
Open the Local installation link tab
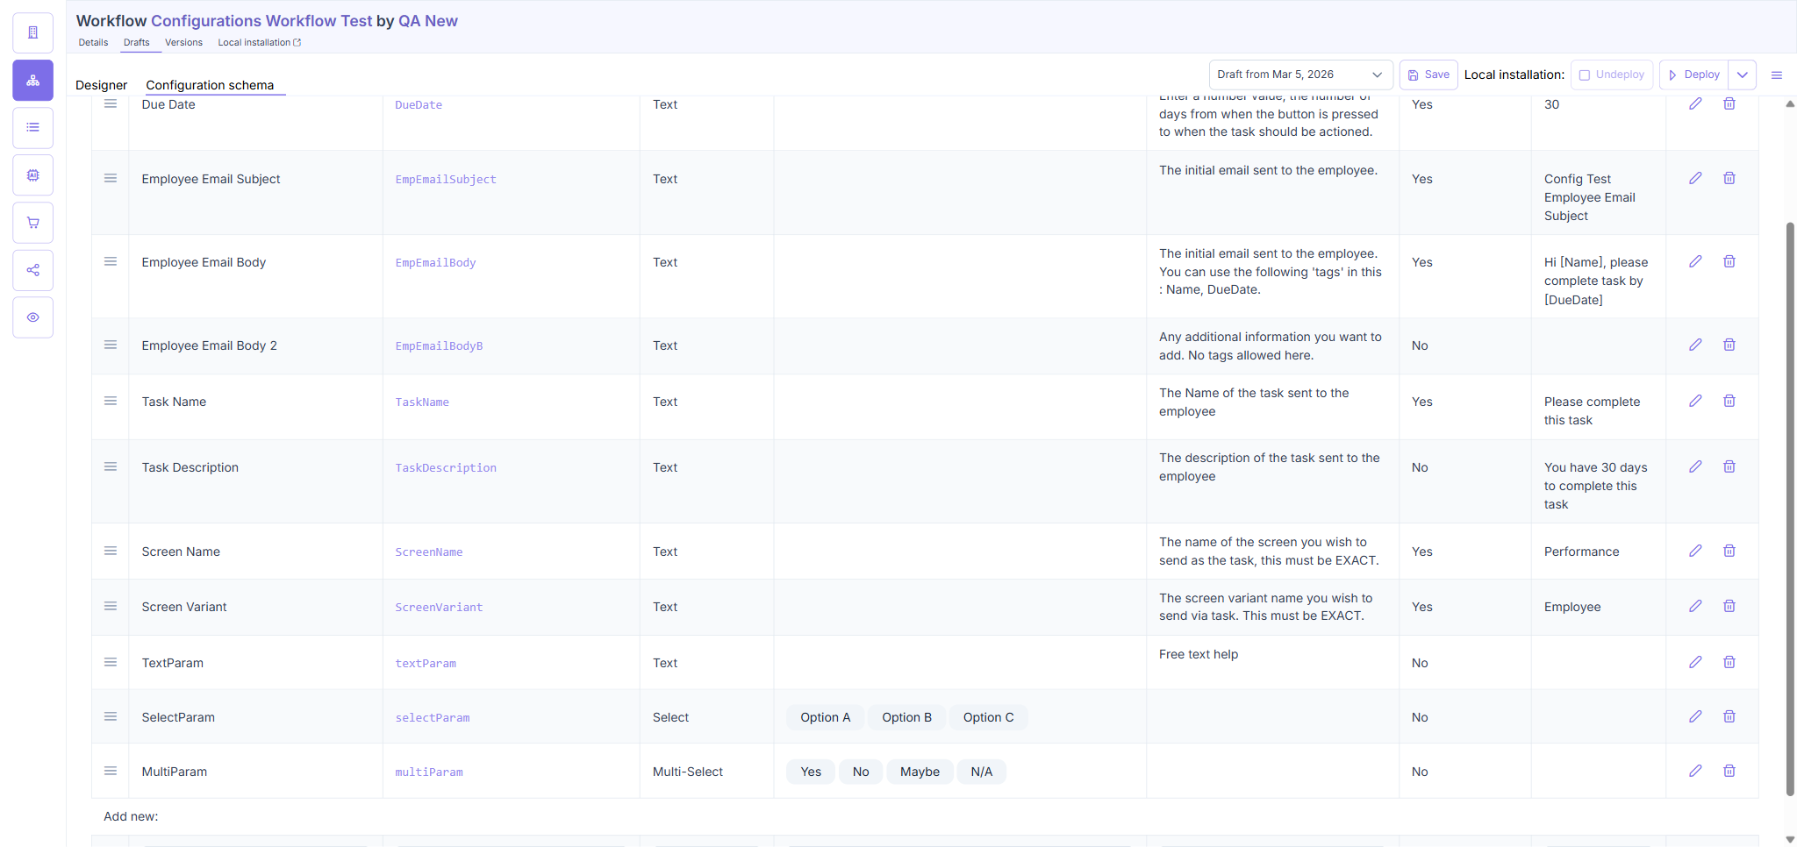[x=259, y=42]
